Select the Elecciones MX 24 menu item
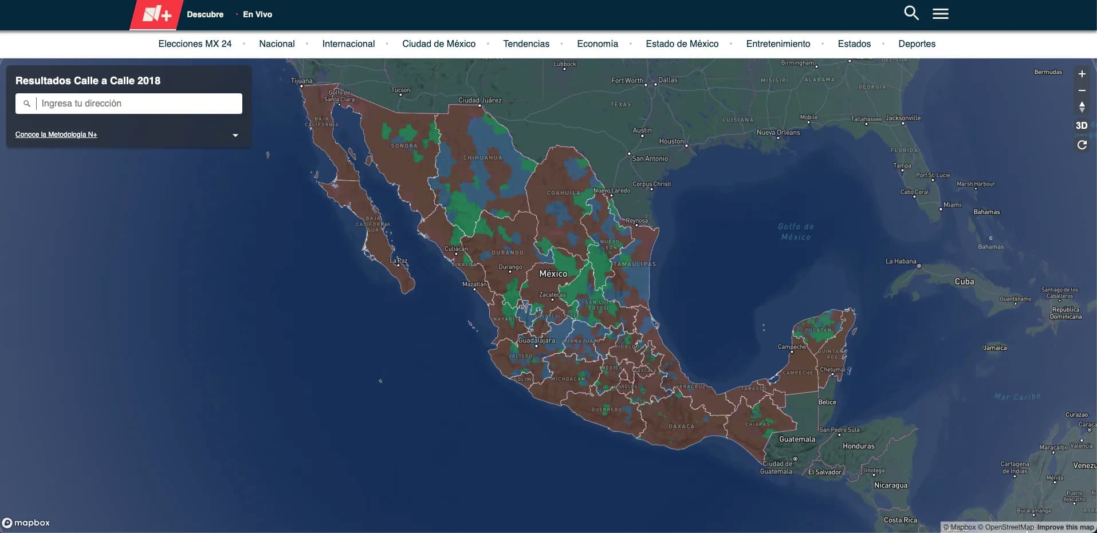 click(195, 44)
